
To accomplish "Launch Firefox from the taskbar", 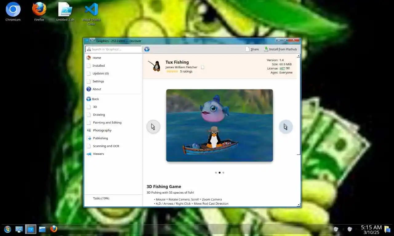I will tap(54, 229).
